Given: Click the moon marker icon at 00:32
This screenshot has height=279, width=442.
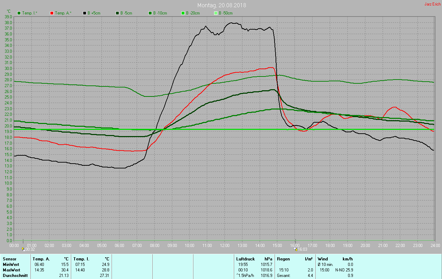Looking at the screenshot, I should (x=23, y=249).
